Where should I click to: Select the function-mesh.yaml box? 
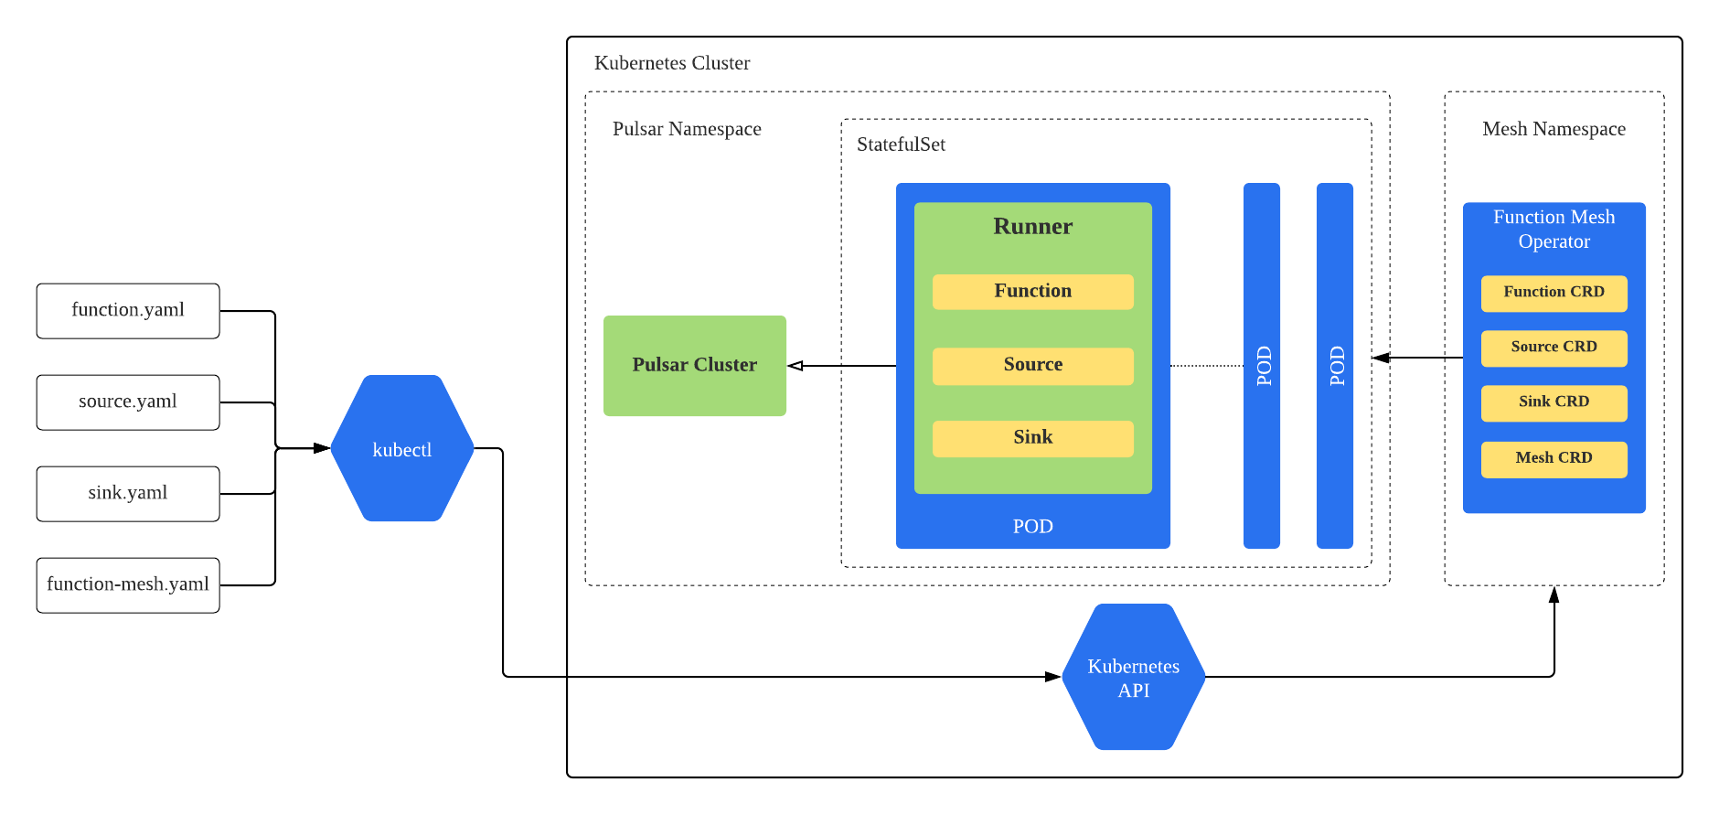pyautogui.click(x=128, y=585)
